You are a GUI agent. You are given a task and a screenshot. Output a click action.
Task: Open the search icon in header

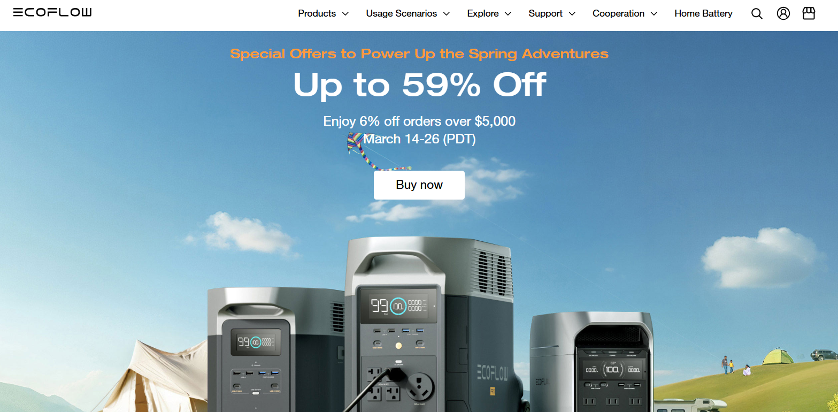pyautogui.click(x=757, y=14)
